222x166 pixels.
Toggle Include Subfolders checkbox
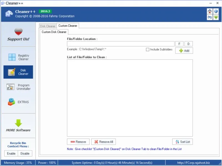point(148,50)
